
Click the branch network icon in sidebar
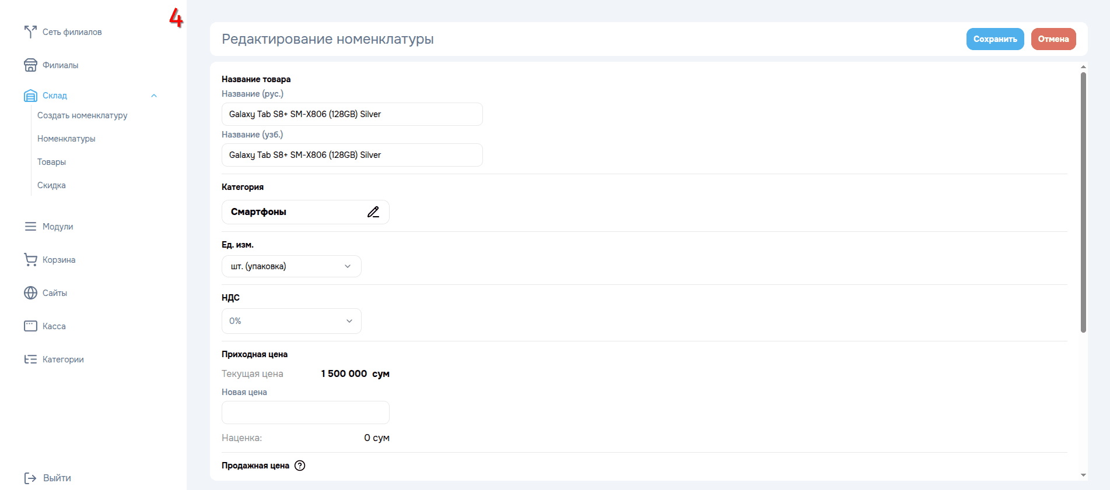[30, 32]
